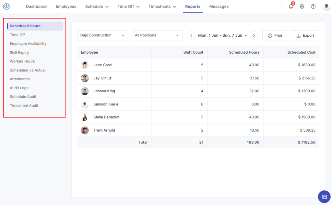The width and height of the screenshot is (332, 205).
Task: Click the Export button
Action: 305,35
